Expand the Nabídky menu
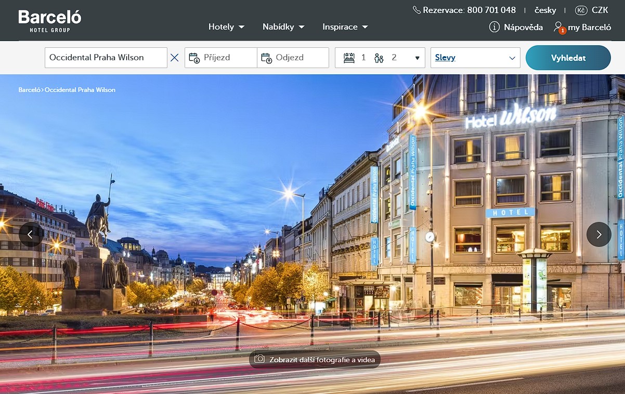The width and height of the screenshot is (625, 394). [x=284, y=27]
